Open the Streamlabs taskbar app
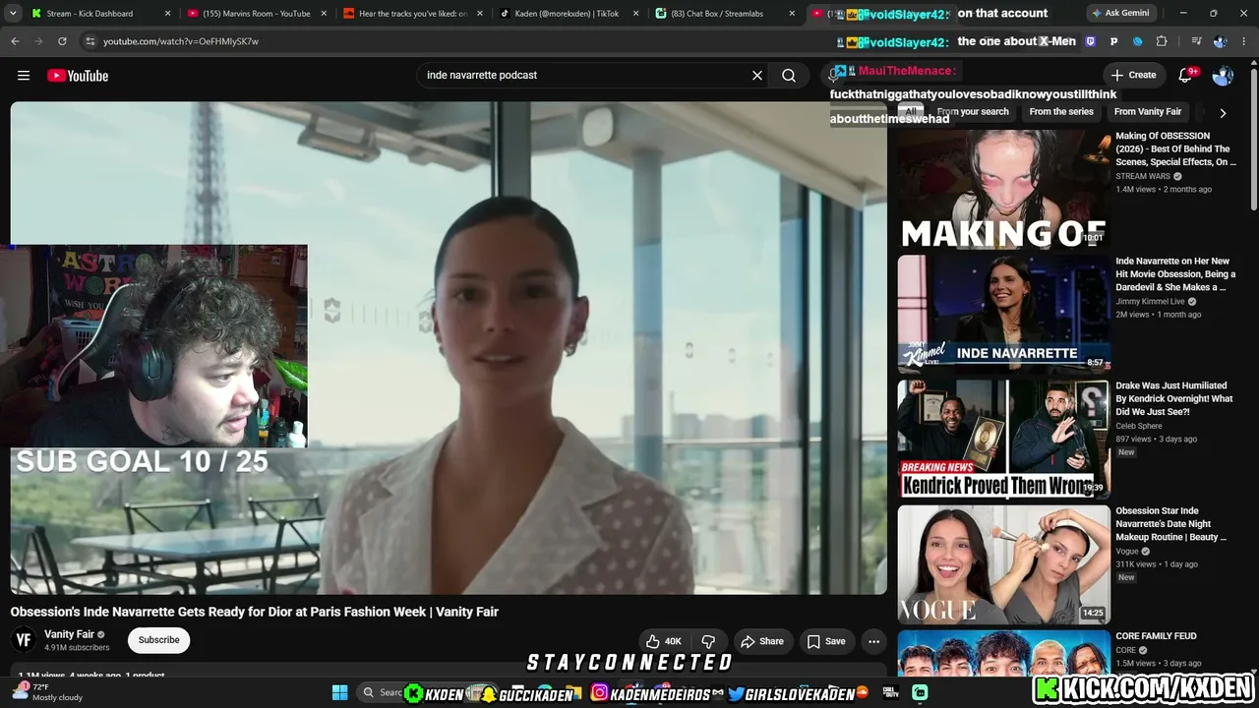Screen dimensions: 1259x708 click(920, 692)
